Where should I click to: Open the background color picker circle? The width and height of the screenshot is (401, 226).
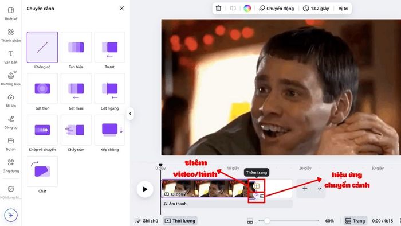247,9
